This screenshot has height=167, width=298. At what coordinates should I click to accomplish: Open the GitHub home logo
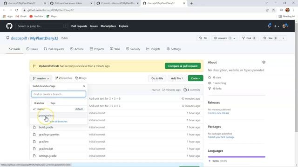tap(9, 26)
